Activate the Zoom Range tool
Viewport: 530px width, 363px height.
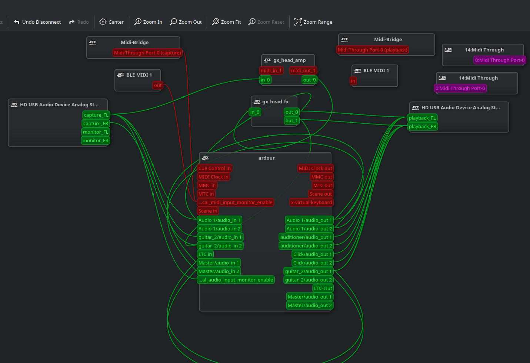(x=313, y=22)
